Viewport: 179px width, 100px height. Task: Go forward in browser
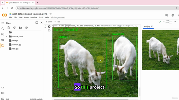8,8
